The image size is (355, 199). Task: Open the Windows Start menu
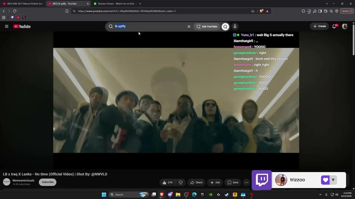[x=104, y=195]
